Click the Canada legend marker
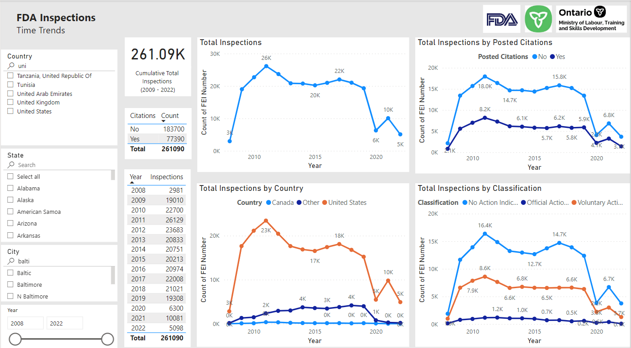This screenshot has height=348, width=631. pos(268,203)
